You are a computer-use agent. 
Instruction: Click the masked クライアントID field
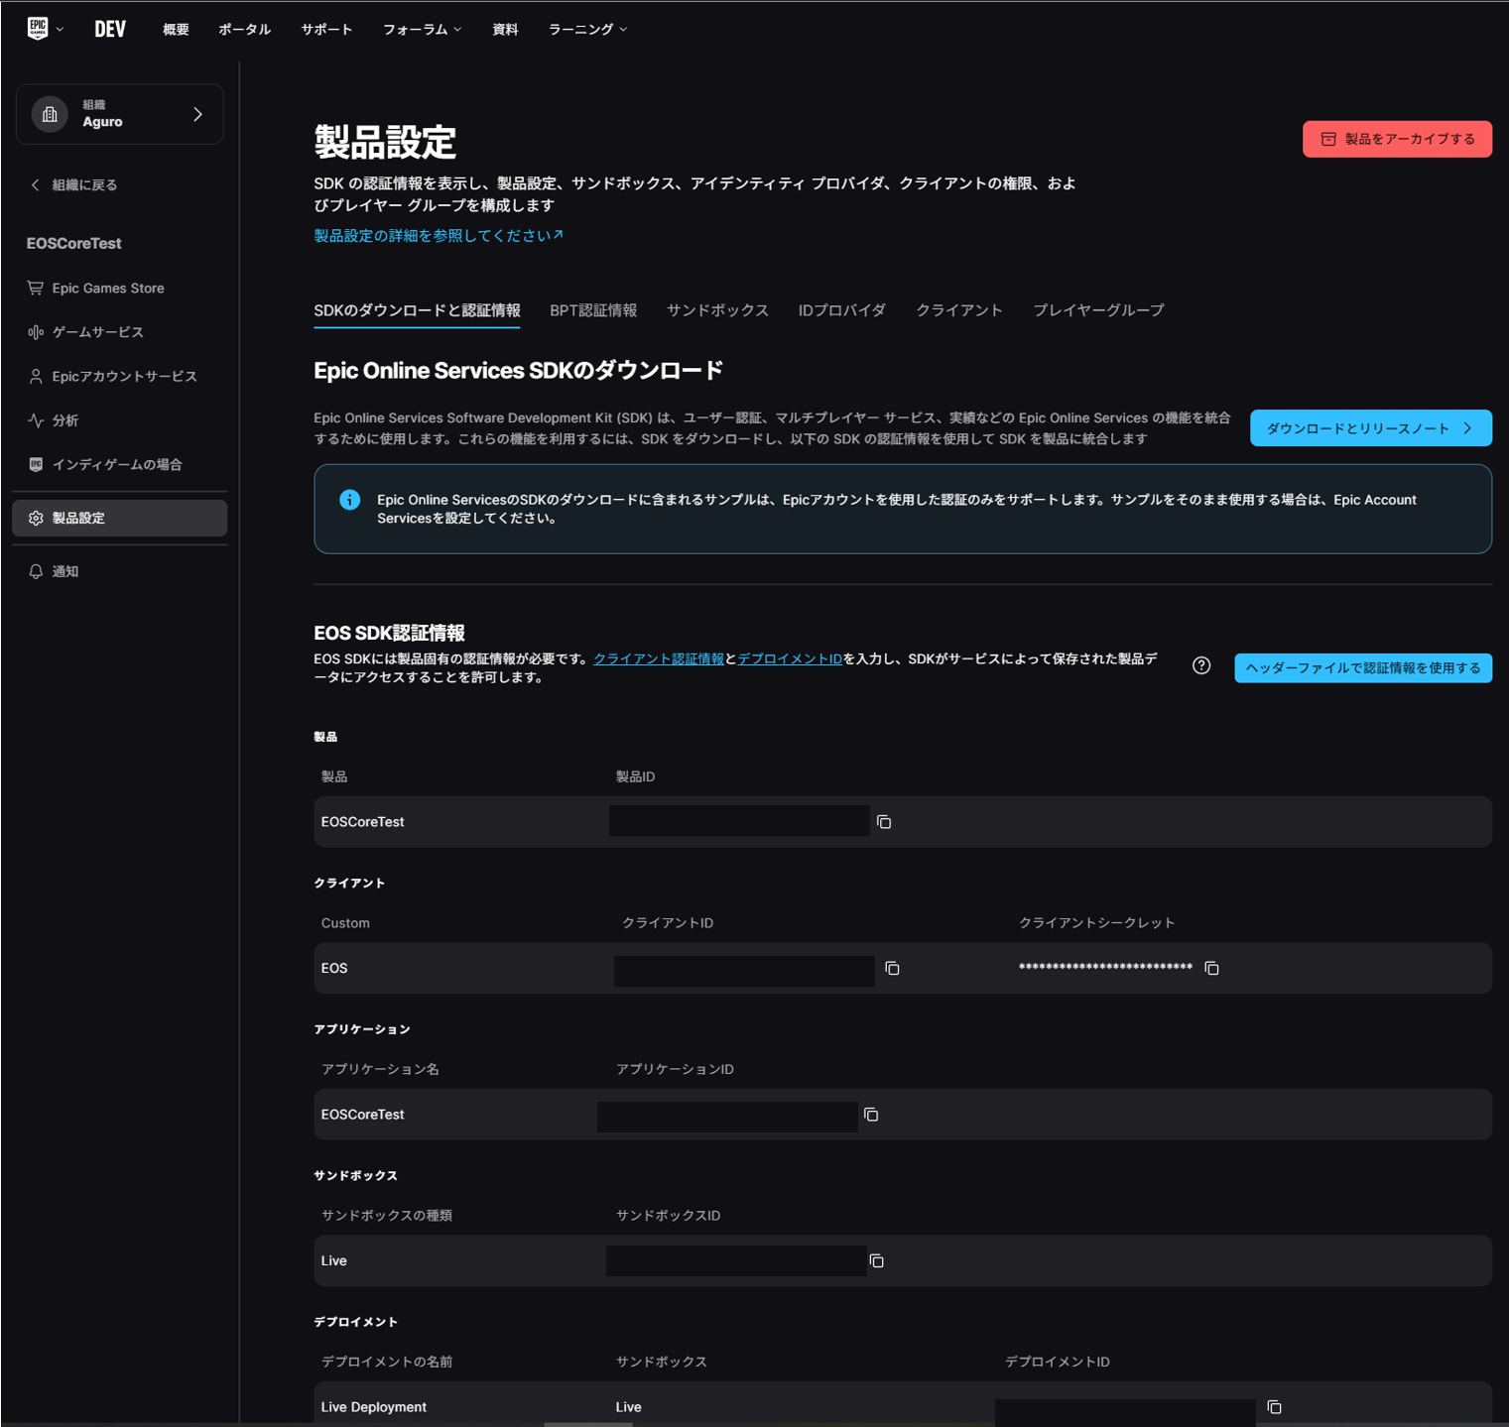click(744, 971)
